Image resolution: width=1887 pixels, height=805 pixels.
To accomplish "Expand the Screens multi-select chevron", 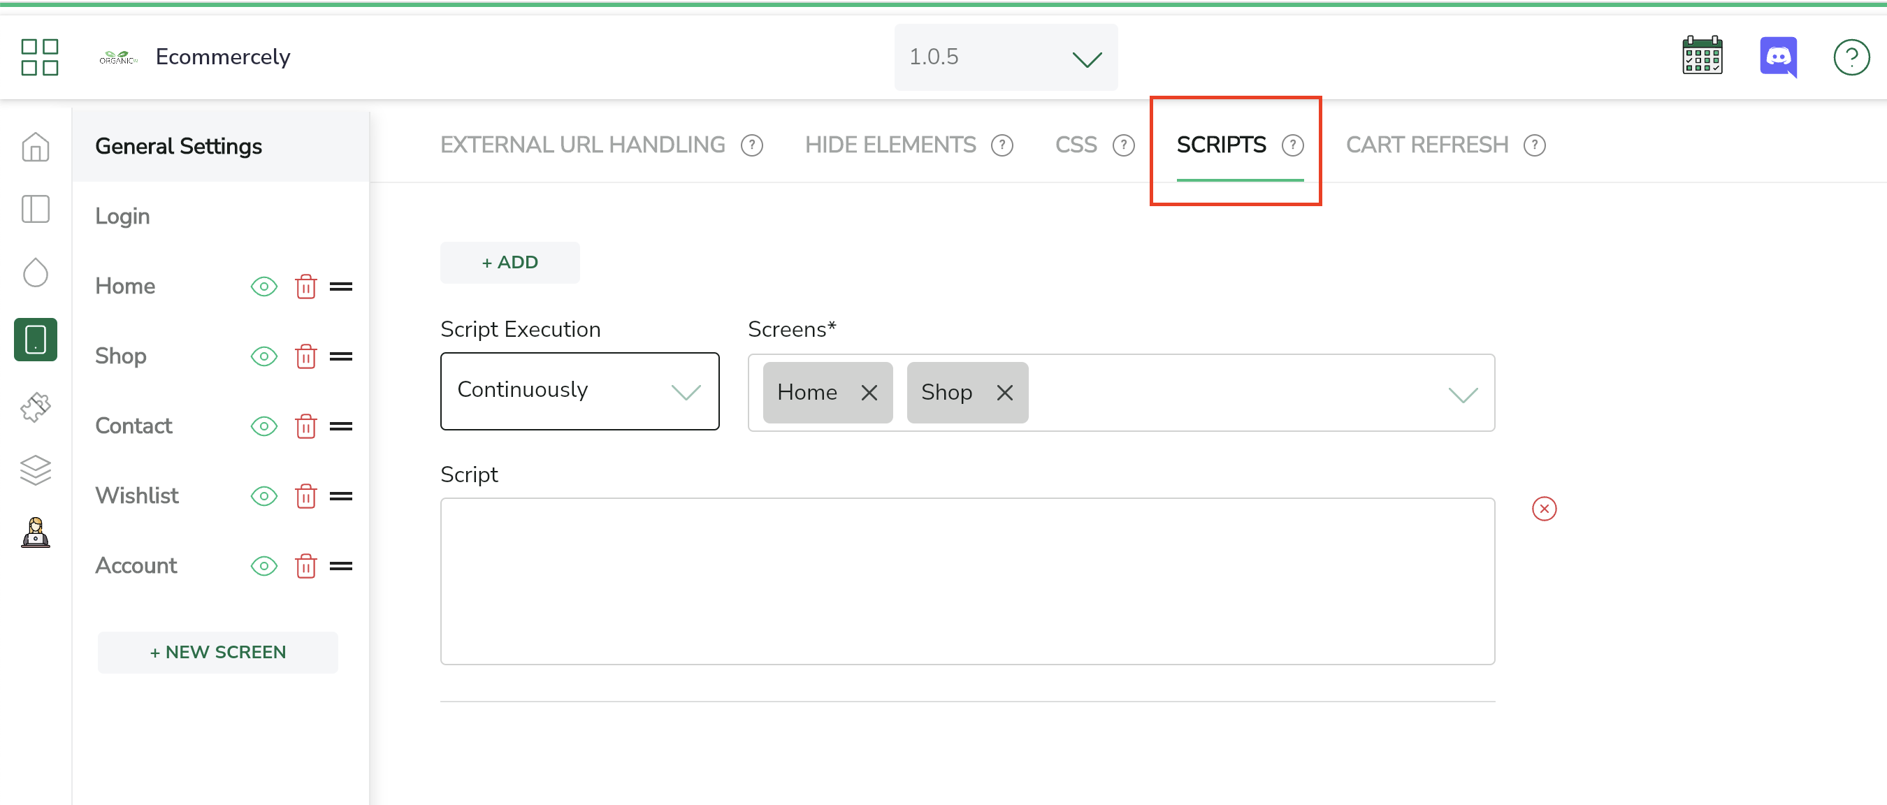I will (x=1462, y=394).
